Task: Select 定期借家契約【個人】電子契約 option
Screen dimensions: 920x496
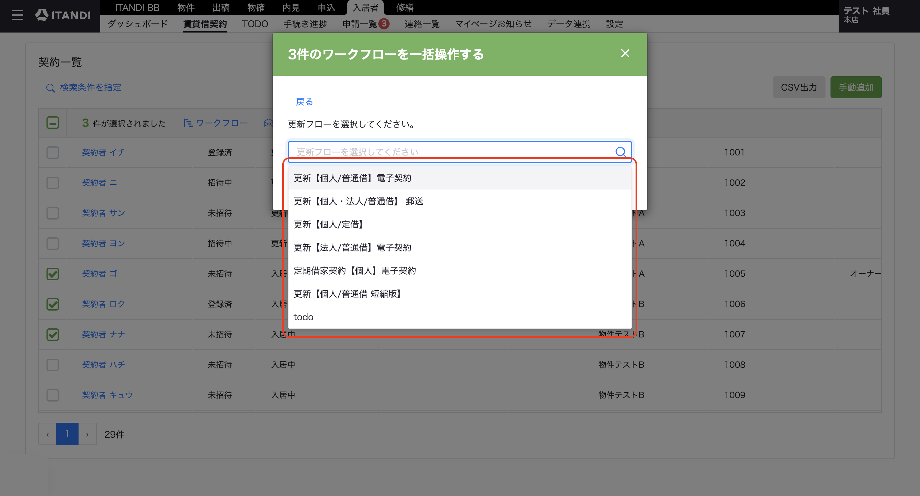Action: pos(460,271)
